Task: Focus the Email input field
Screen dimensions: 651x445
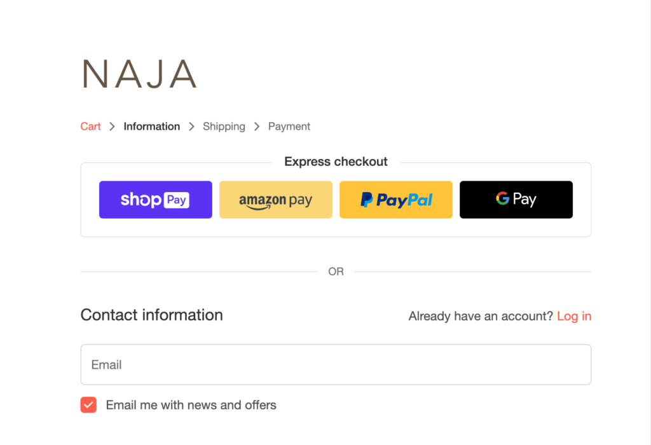Action: click(x=336, y=365)
